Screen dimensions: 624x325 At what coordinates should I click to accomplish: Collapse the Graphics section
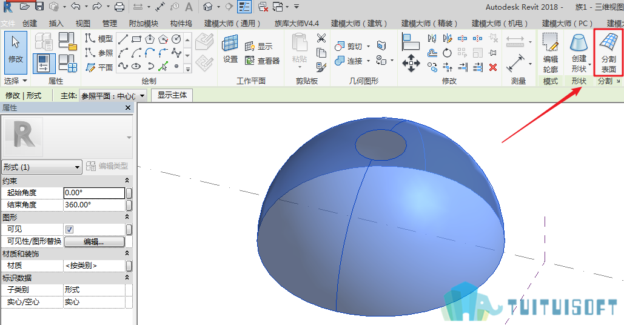[x=127, y=217]
